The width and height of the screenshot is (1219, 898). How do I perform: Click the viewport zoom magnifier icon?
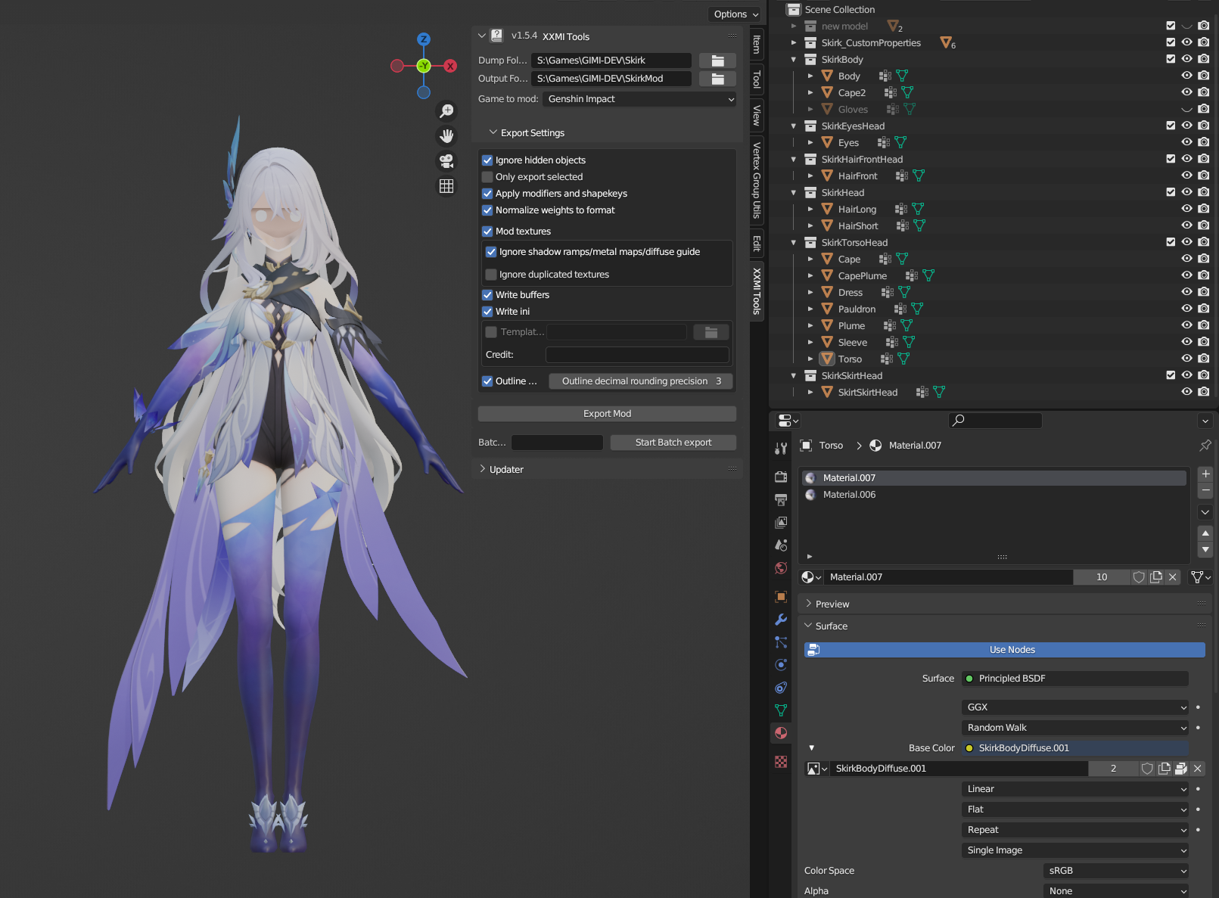pyautogui.click(x=446, y=111)
